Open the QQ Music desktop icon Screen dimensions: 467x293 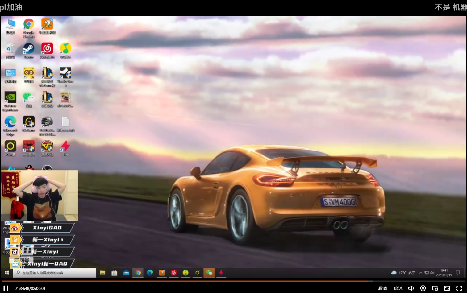tap(65, 49)
